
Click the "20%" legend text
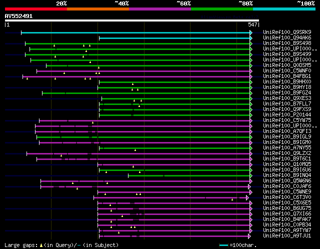[x=61, y=3]
